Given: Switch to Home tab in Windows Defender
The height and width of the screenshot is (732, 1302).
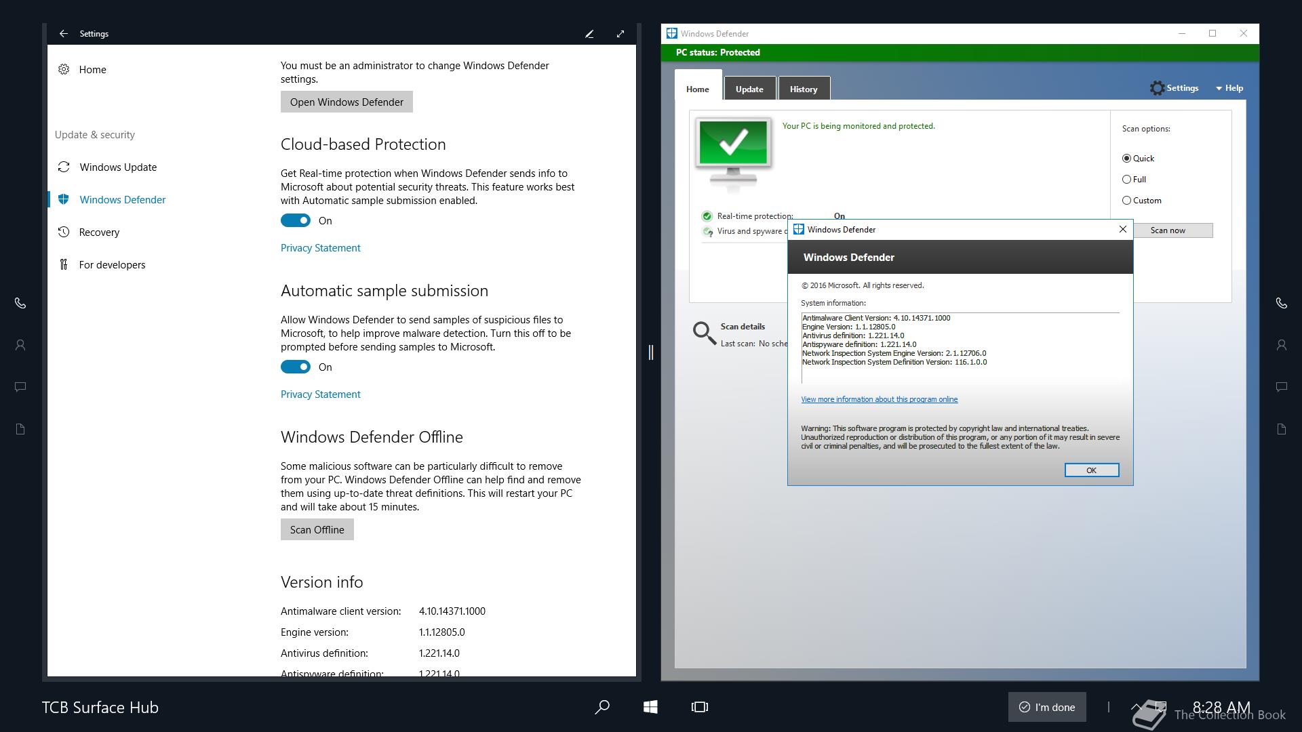Looking at the screenshot, I should pyautogui.click(x=697, y=89).
